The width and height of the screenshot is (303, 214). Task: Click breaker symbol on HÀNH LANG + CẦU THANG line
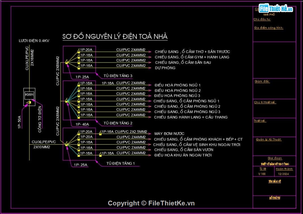79,117
